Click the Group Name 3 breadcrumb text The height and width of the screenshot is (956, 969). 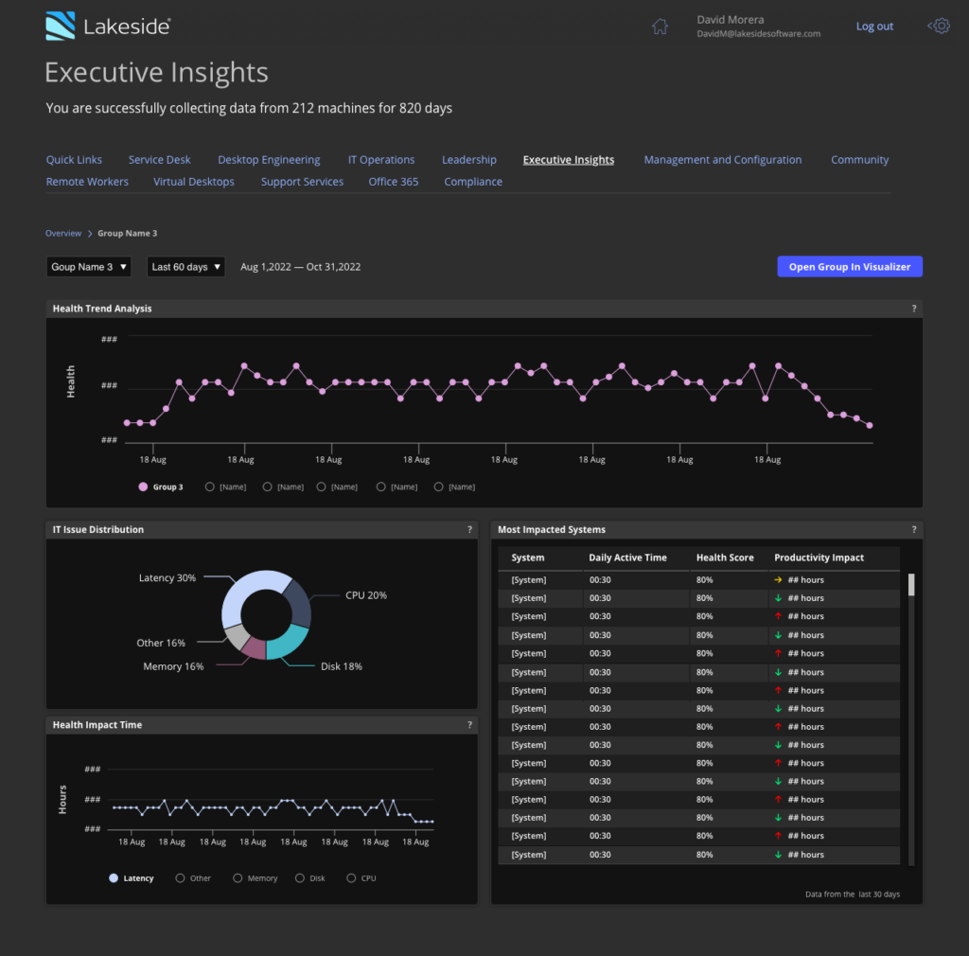pyautogui.click(x=128, y=234)
